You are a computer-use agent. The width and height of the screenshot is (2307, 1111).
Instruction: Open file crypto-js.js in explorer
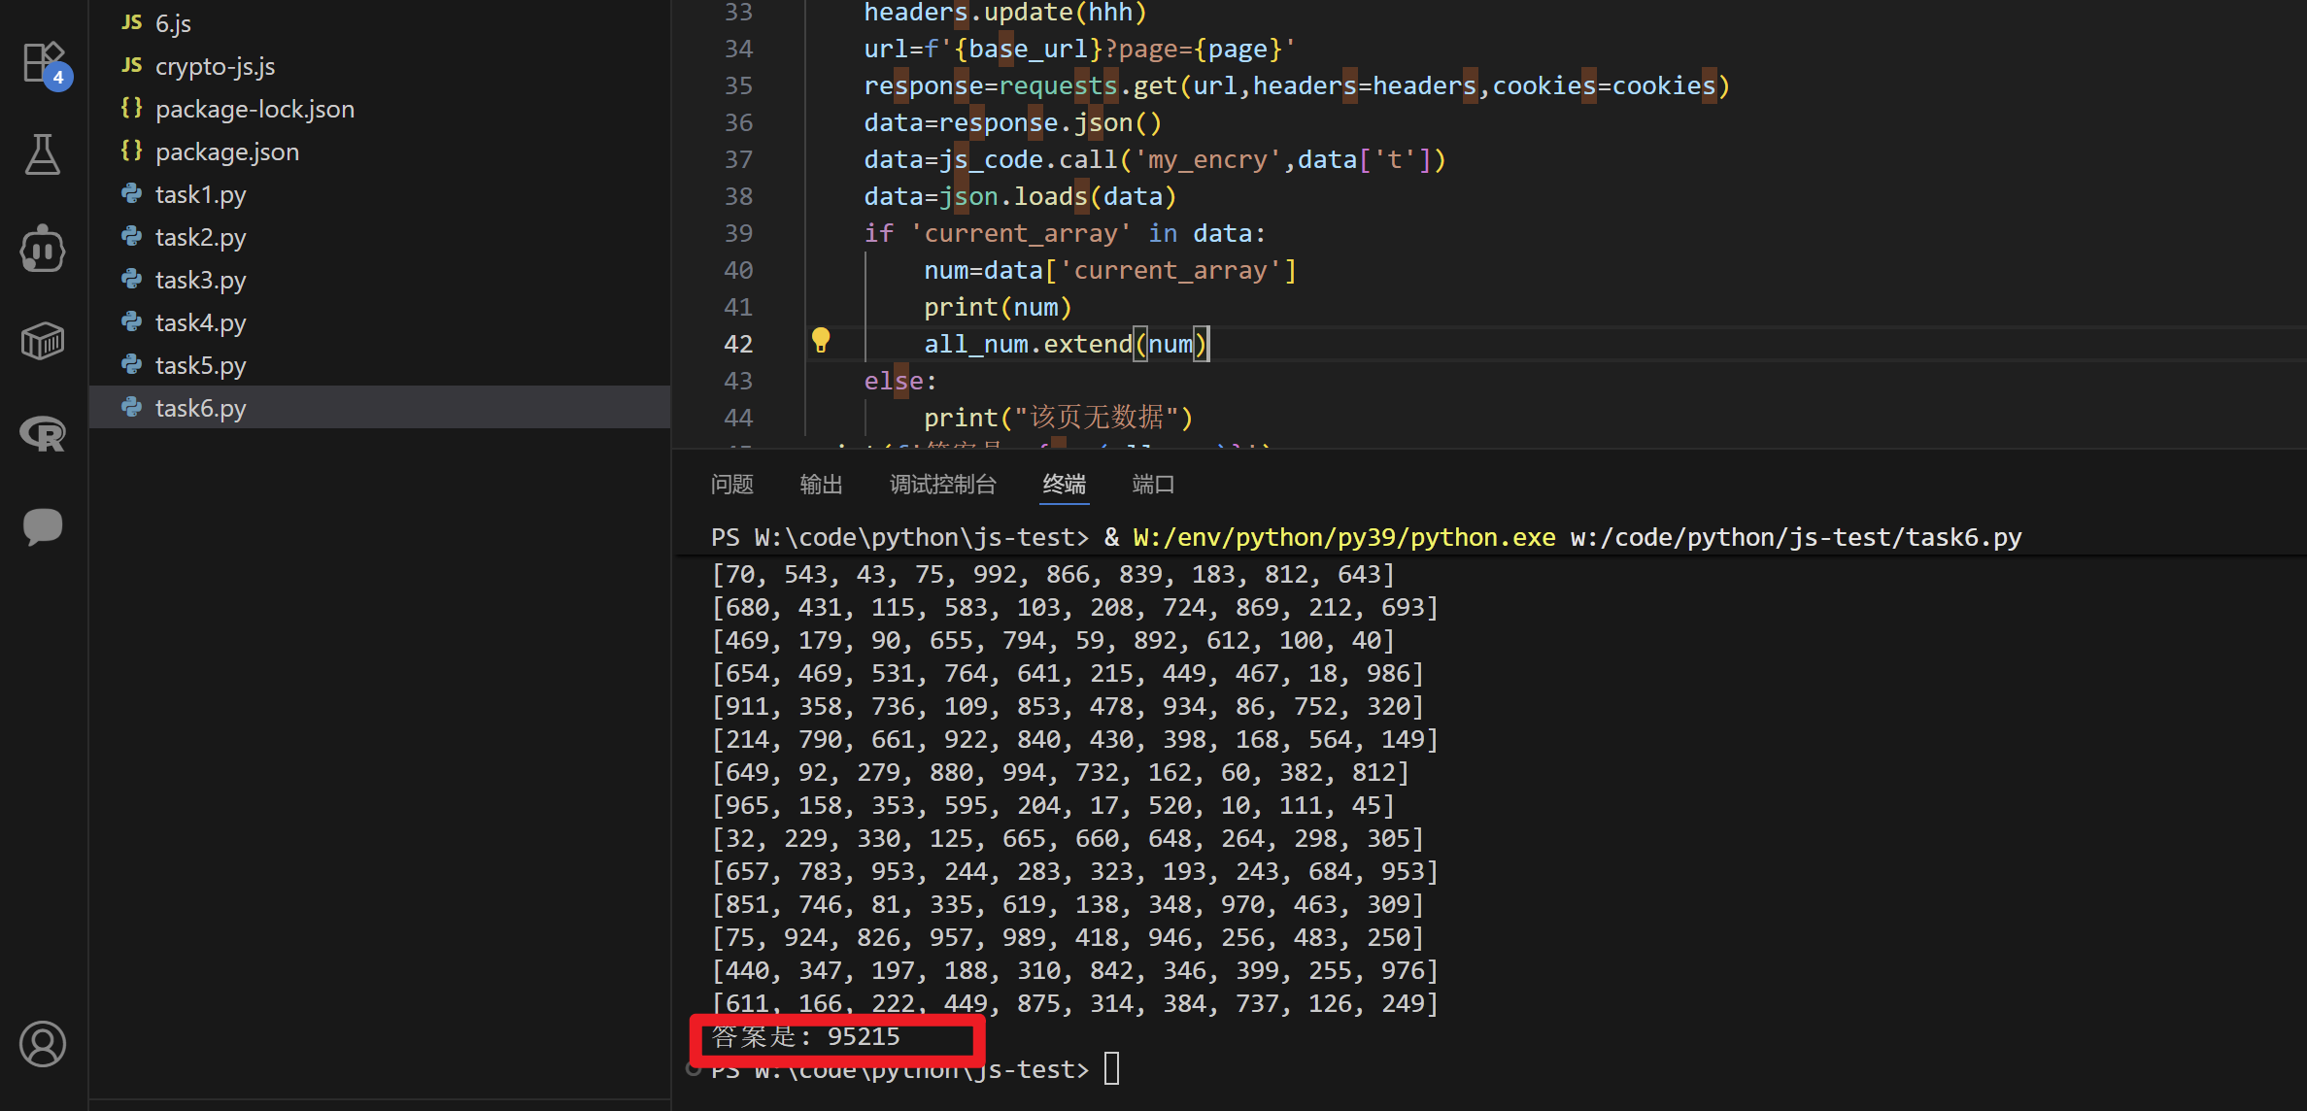pos(215,66)
